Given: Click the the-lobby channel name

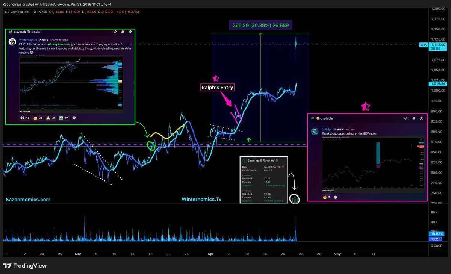Looking at the screenshot, I should tap(325, 118).
